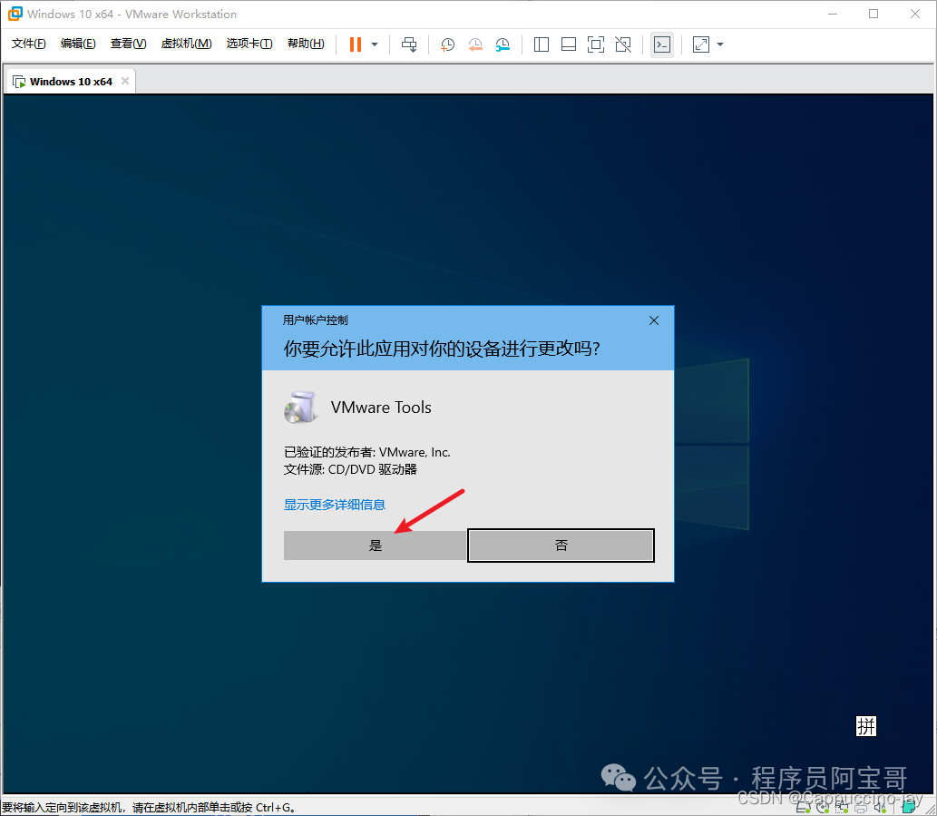Image resolution: width=937 pixels, height=816 pixels.
Task: Click the 文件源: CD/DVD 驱动器 text
Action: pyautogui.click(x=350, y=470)
